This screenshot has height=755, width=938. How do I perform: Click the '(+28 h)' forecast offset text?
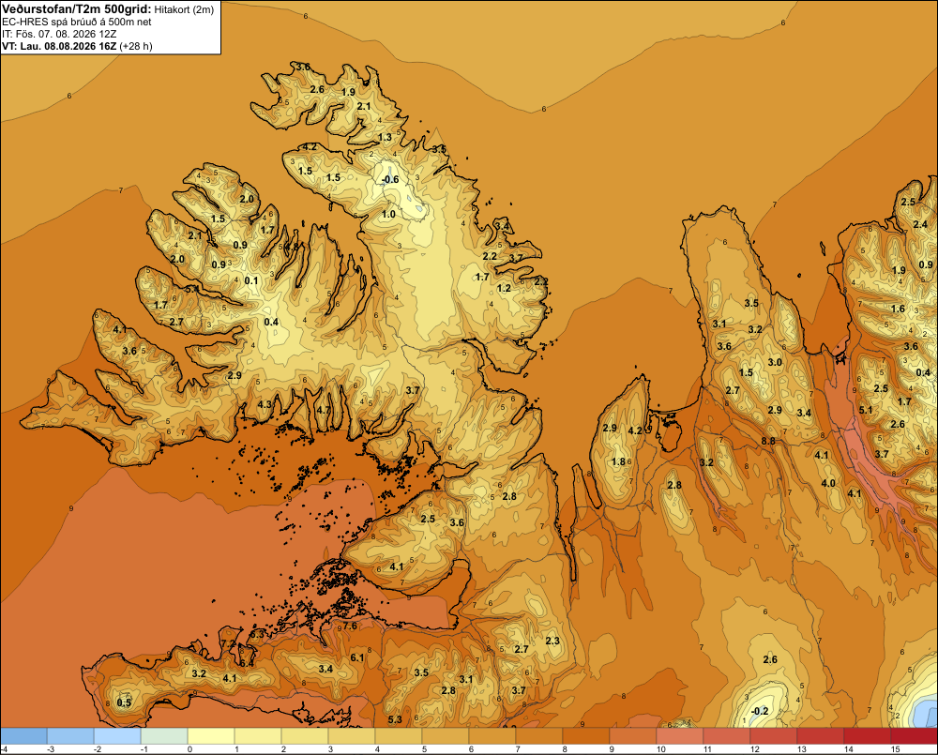(x=136, y=46)
